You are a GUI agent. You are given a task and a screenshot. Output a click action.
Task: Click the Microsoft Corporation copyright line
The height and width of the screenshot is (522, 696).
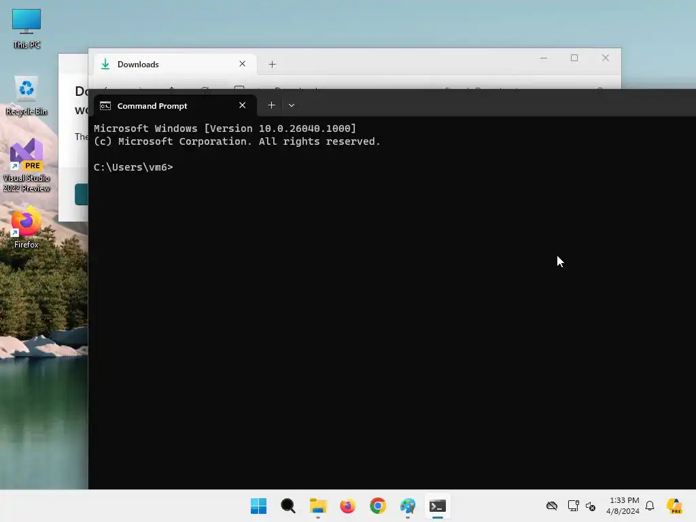(x=237, y=141)
